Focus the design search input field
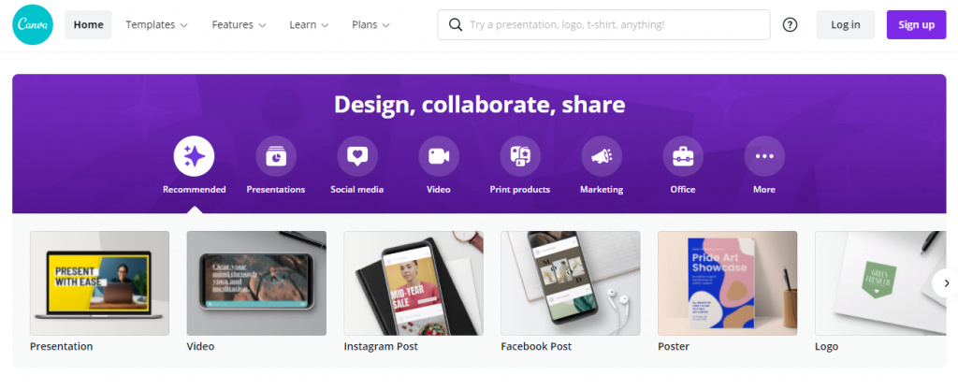This screenshot has width=958, height=390. pyautogui.click(x=603, y=25)
